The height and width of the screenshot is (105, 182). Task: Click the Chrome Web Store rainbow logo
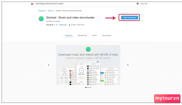click(x=32, y=4)
